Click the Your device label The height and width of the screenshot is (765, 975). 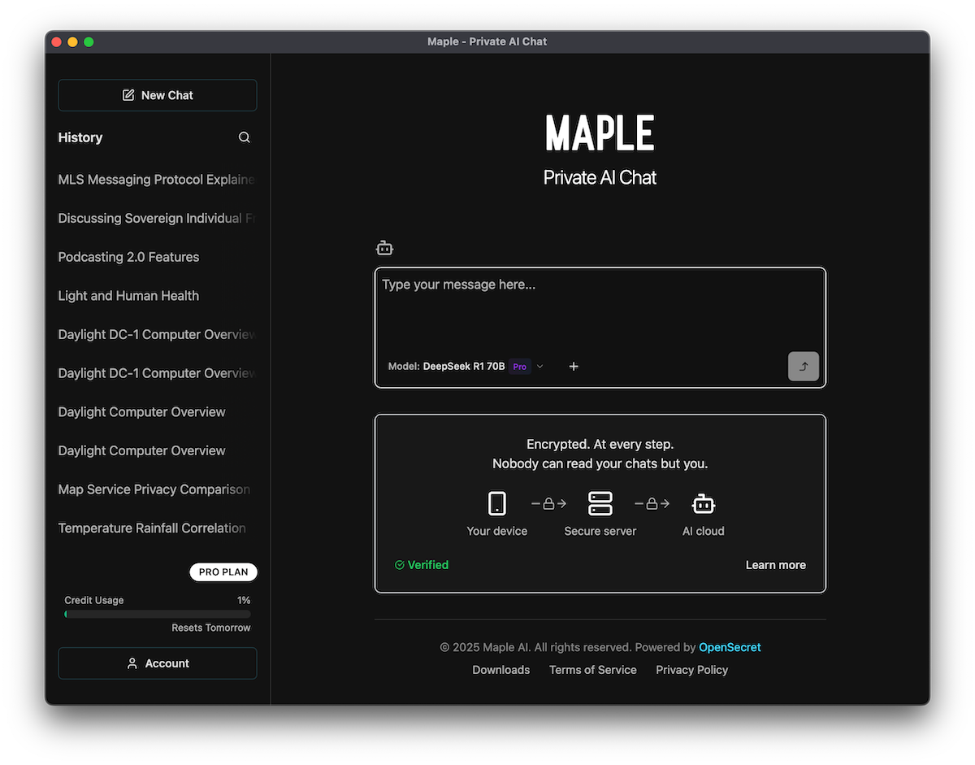[497, 531]
